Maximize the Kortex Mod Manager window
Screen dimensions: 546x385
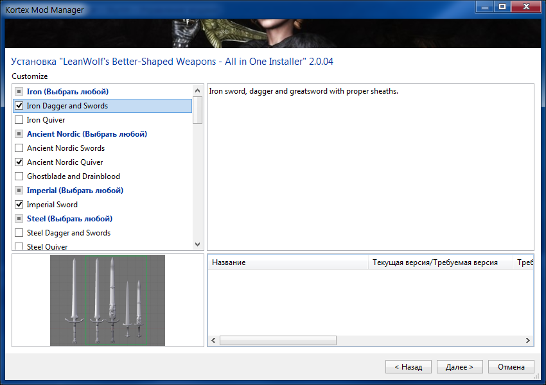tap(502, 6)
